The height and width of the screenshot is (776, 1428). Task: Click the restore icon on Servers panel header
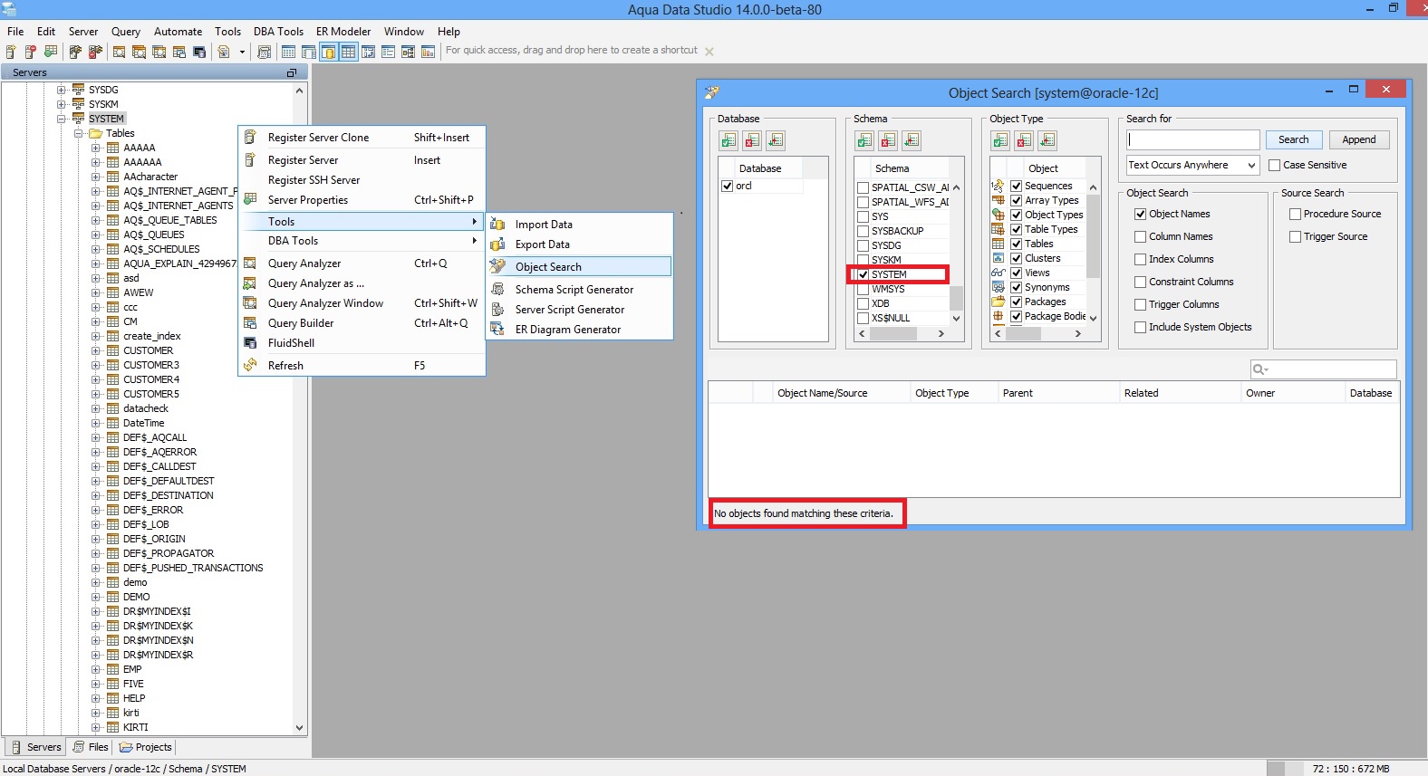(292, 72)
